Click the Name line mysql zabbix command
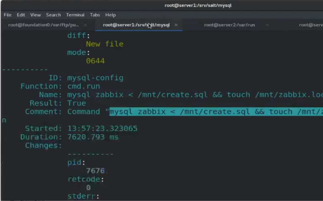The image size is (323, 201). 195,95
